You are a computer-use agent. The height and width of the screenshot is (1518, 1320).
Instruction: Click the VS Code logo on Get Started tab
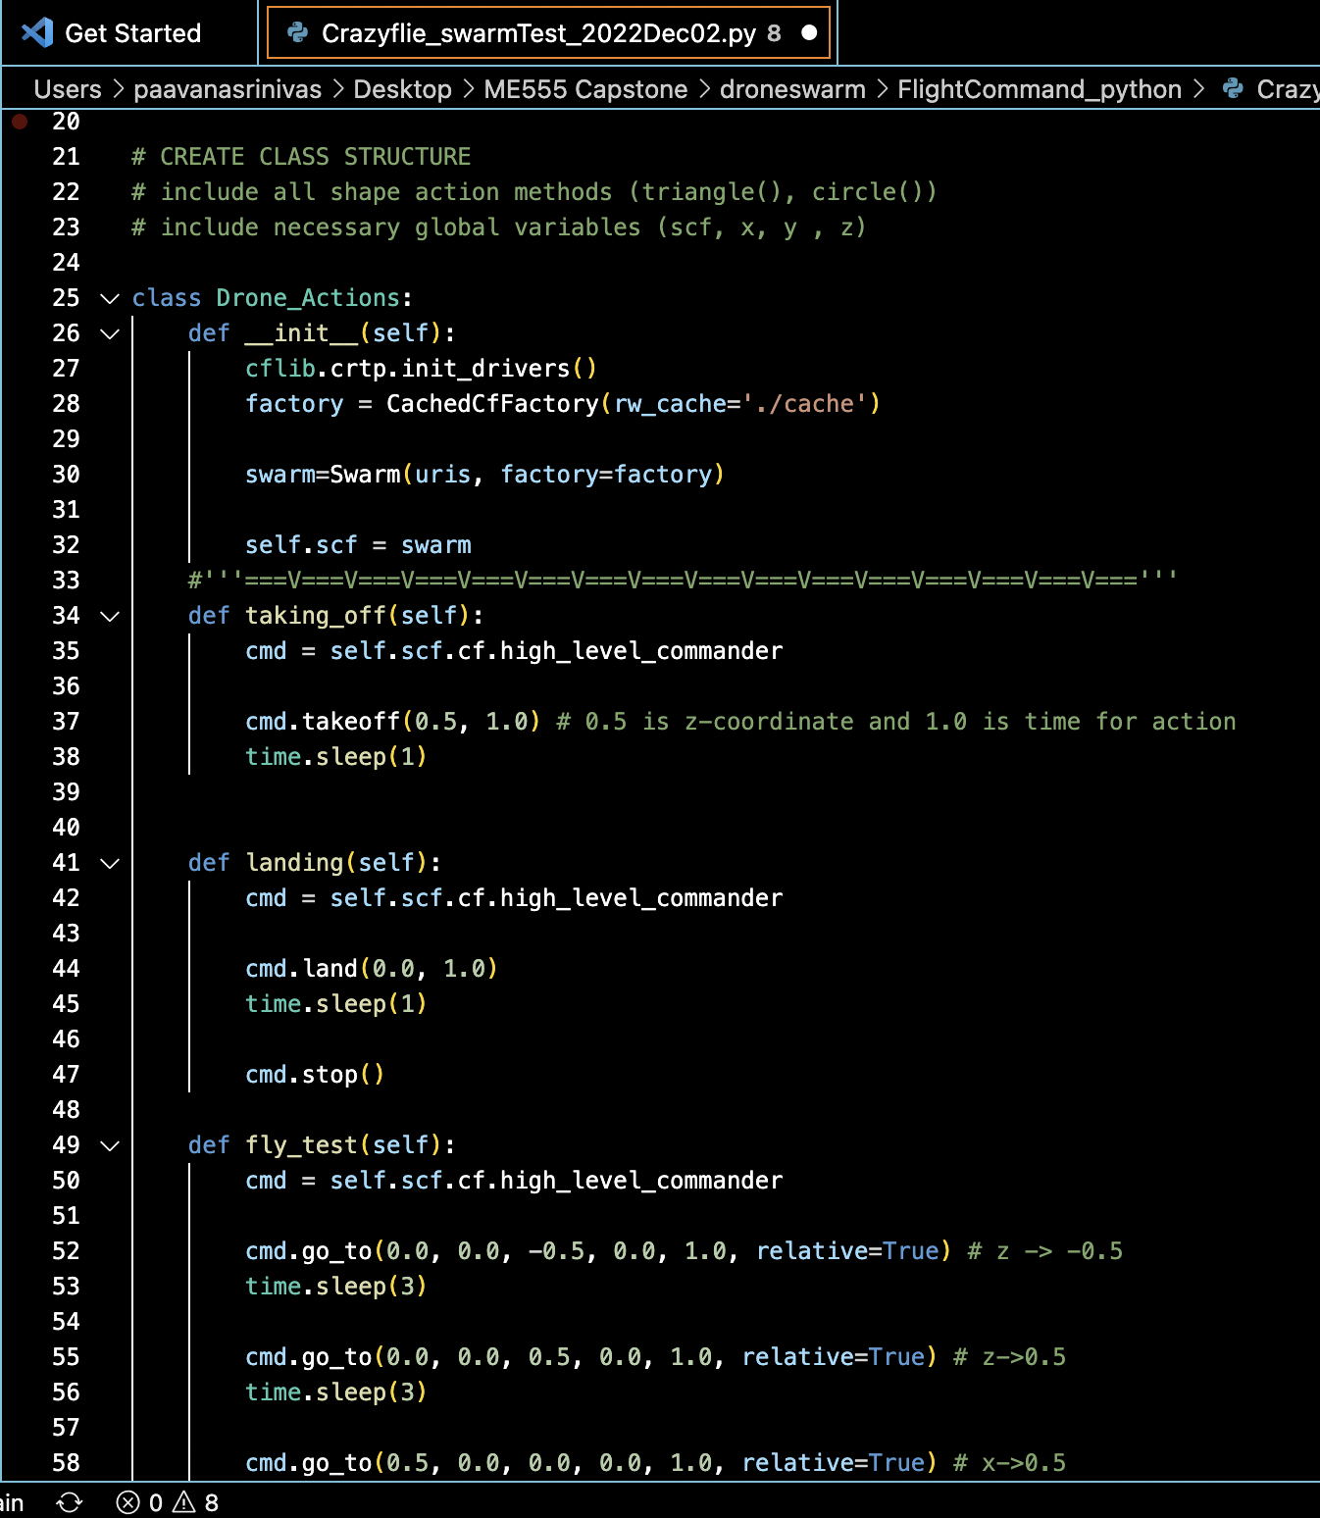37,33
